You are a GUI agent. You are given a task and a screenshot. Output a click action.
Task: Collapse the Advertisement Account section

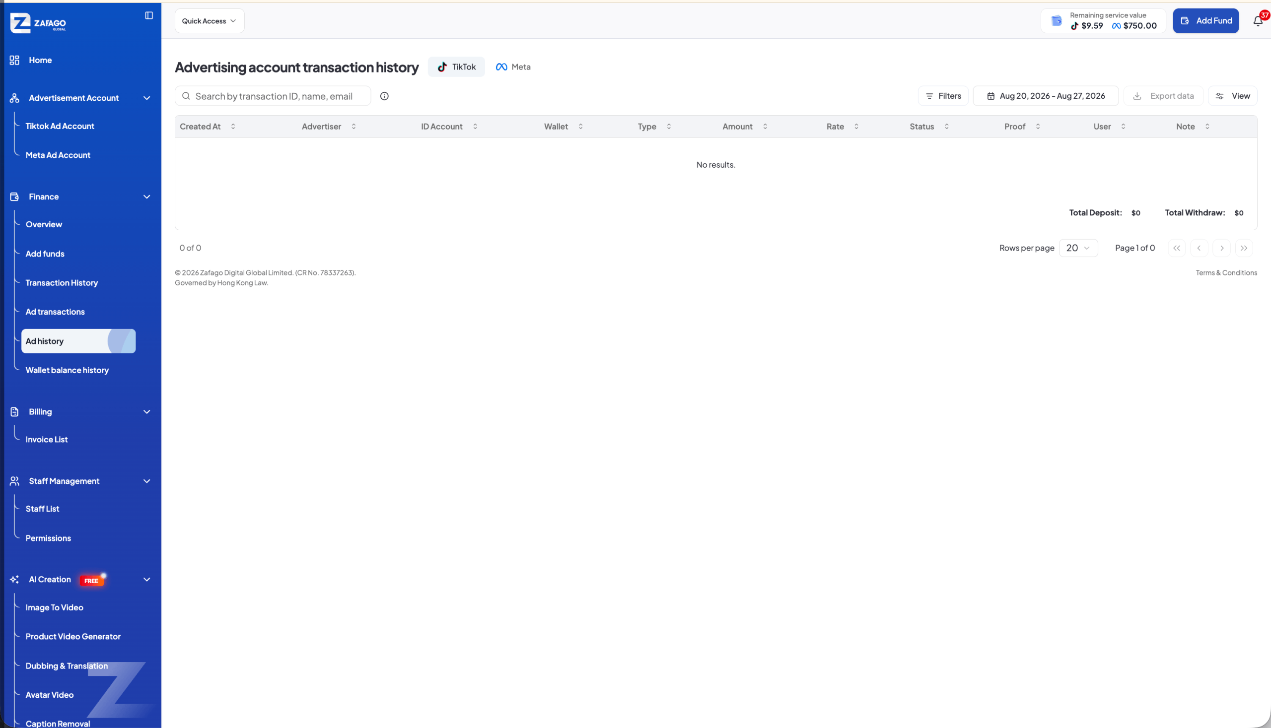click(147, 98)
